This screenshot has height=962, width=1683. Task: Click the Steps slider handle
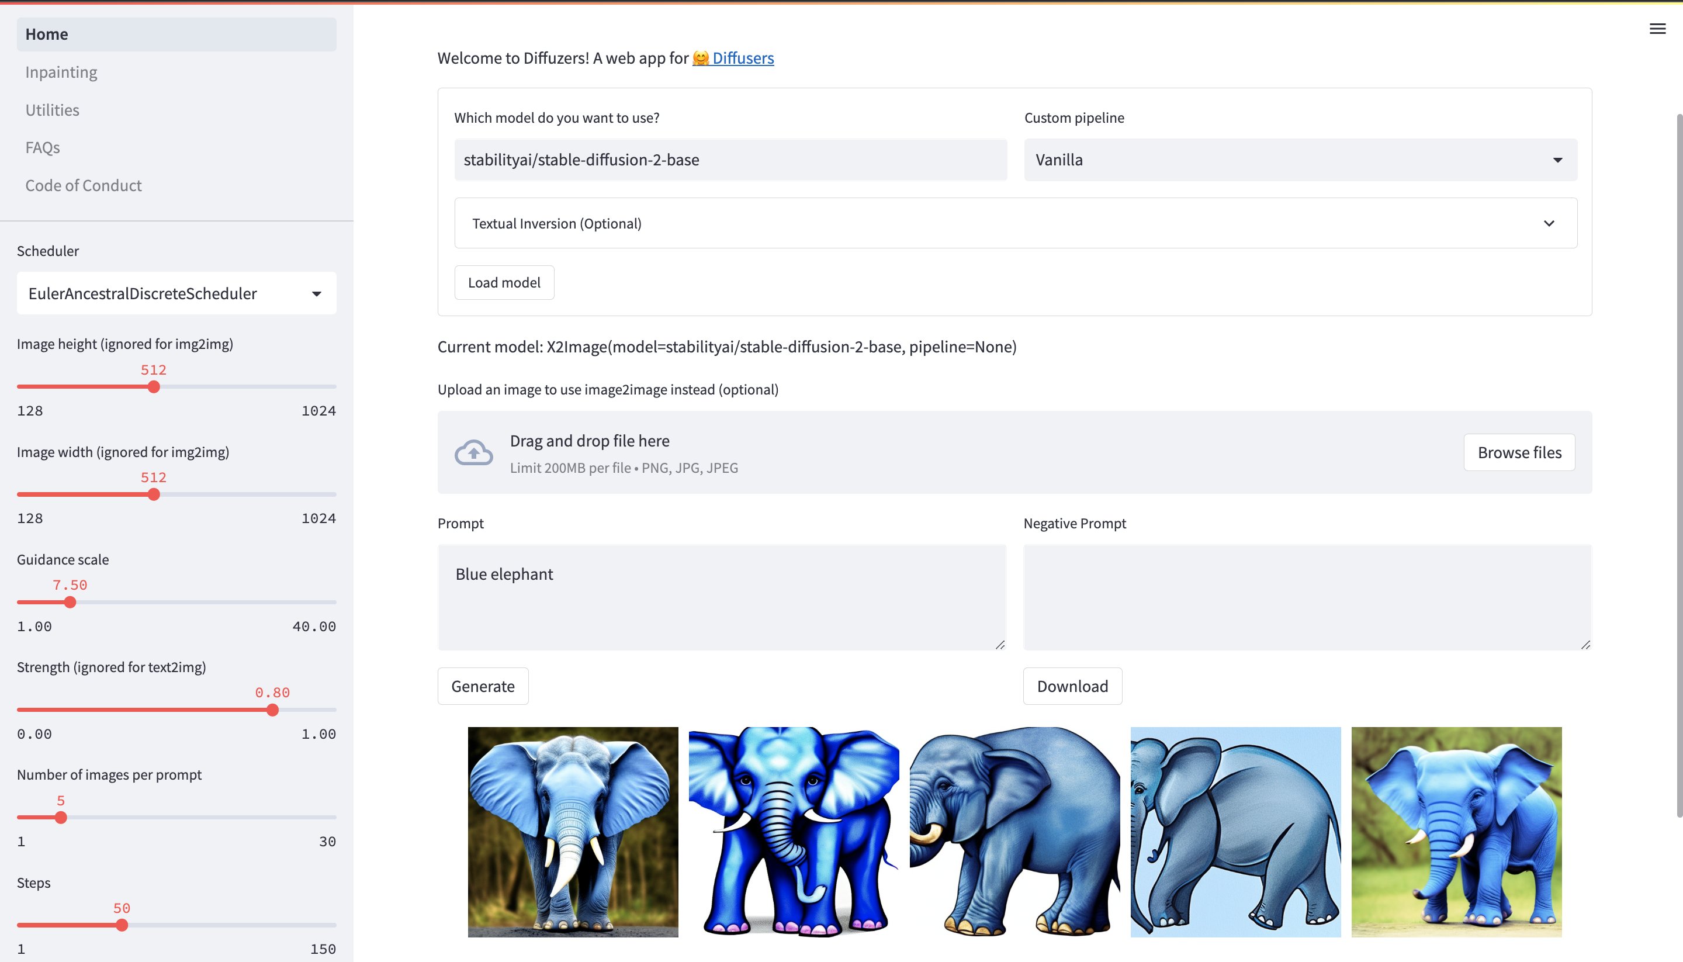[122, 925]
